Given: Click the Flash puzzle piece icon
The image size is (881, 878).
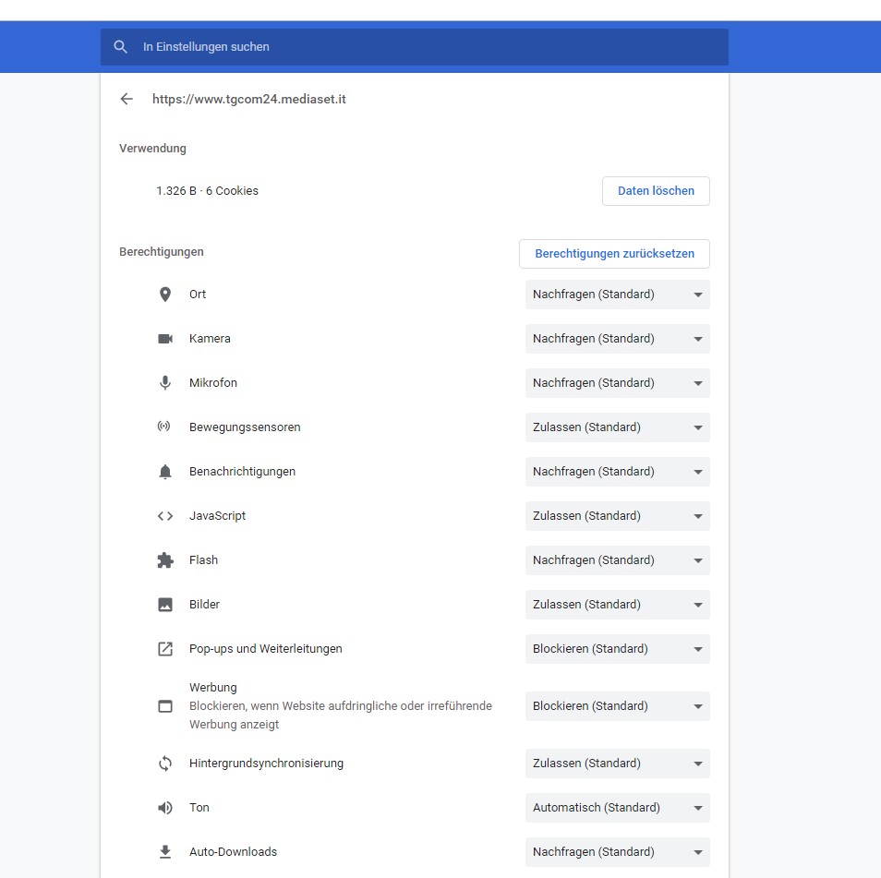Looking at the screenshot, I should click(x=165, y=560).
